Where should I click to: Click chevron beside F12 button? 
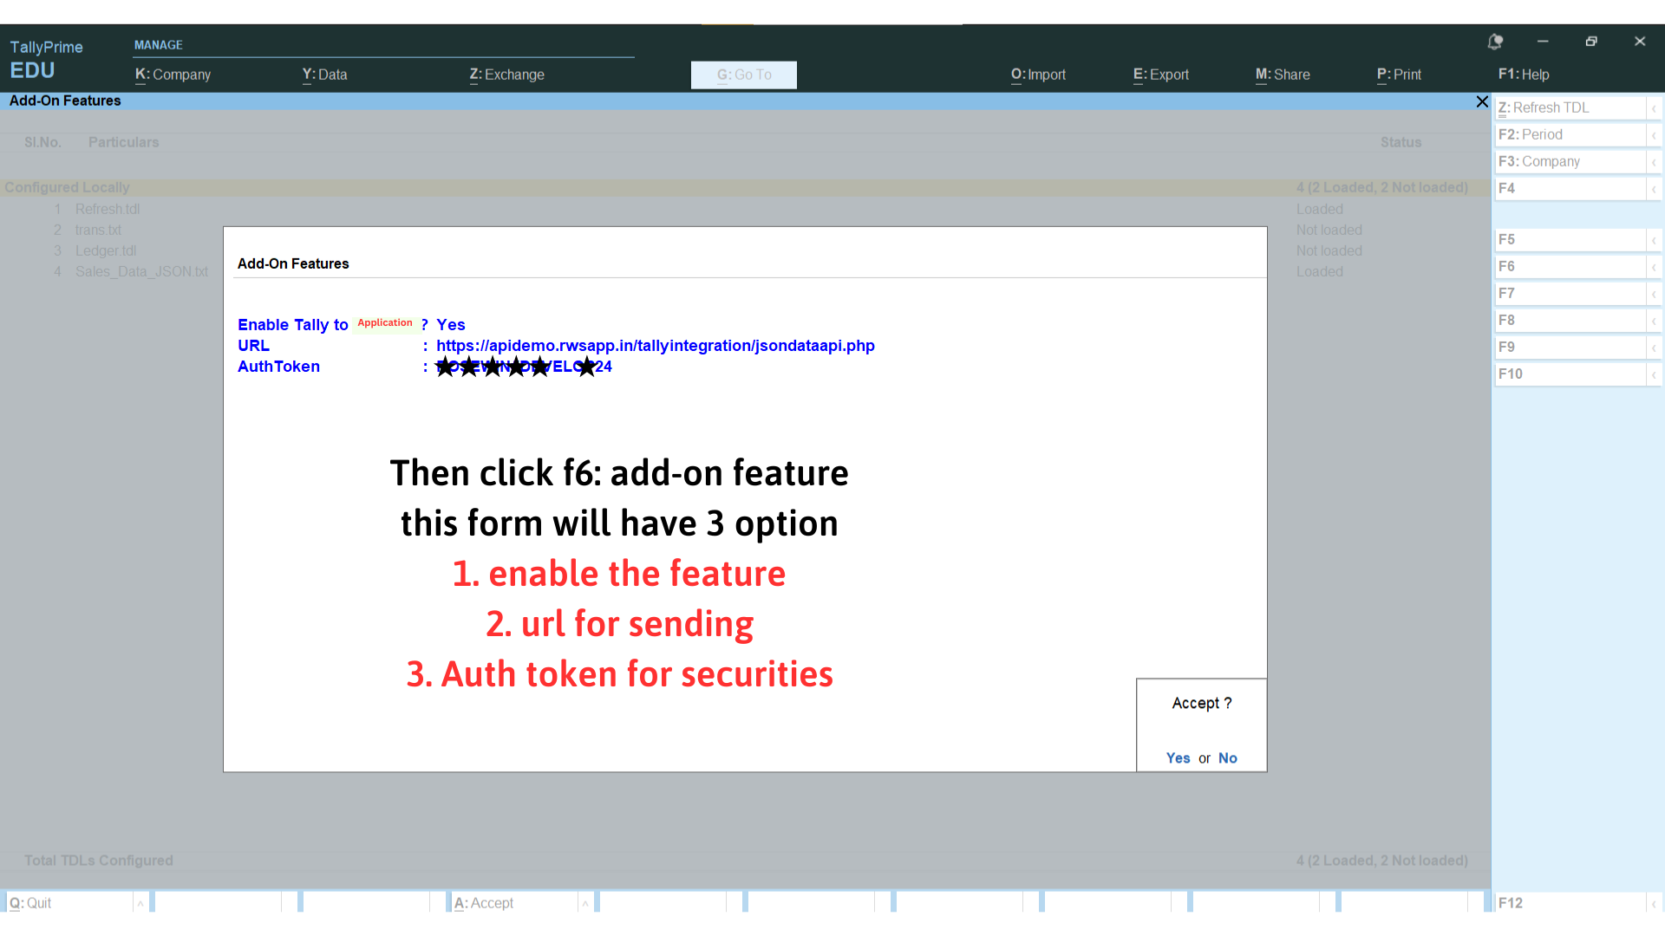pos(1654,903)
